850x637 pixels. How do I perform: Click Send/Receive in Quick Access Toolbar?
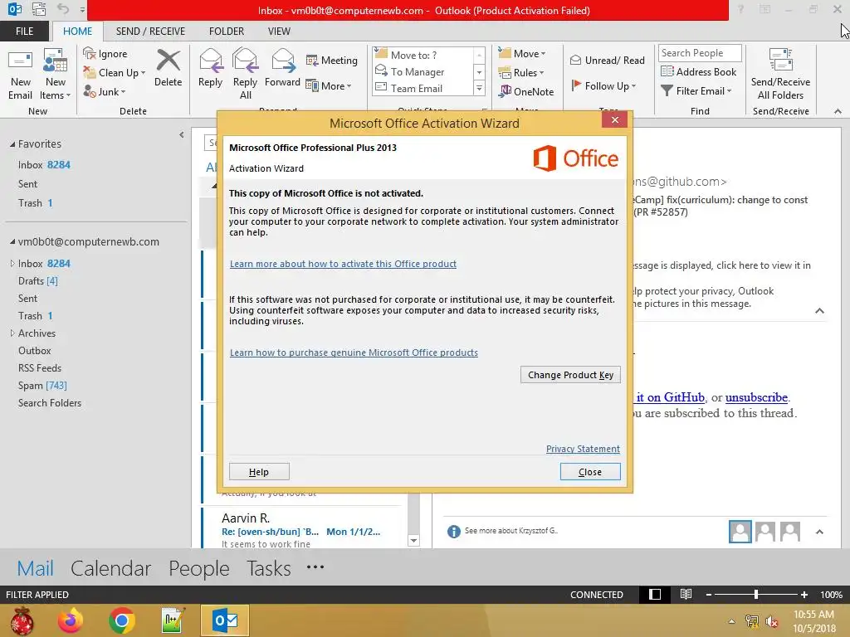pyautogui.click(x=39, y=9)
